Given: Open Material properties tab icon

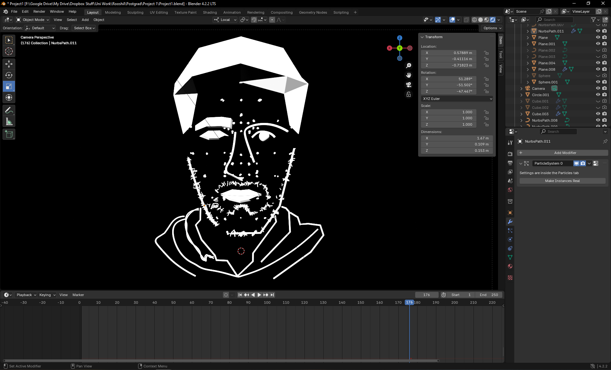Looking at the screenshot, I should point(510,266).
